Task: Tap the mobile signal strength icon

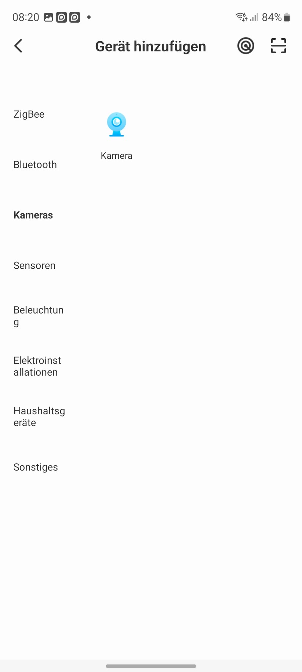Action: (254, 17)
